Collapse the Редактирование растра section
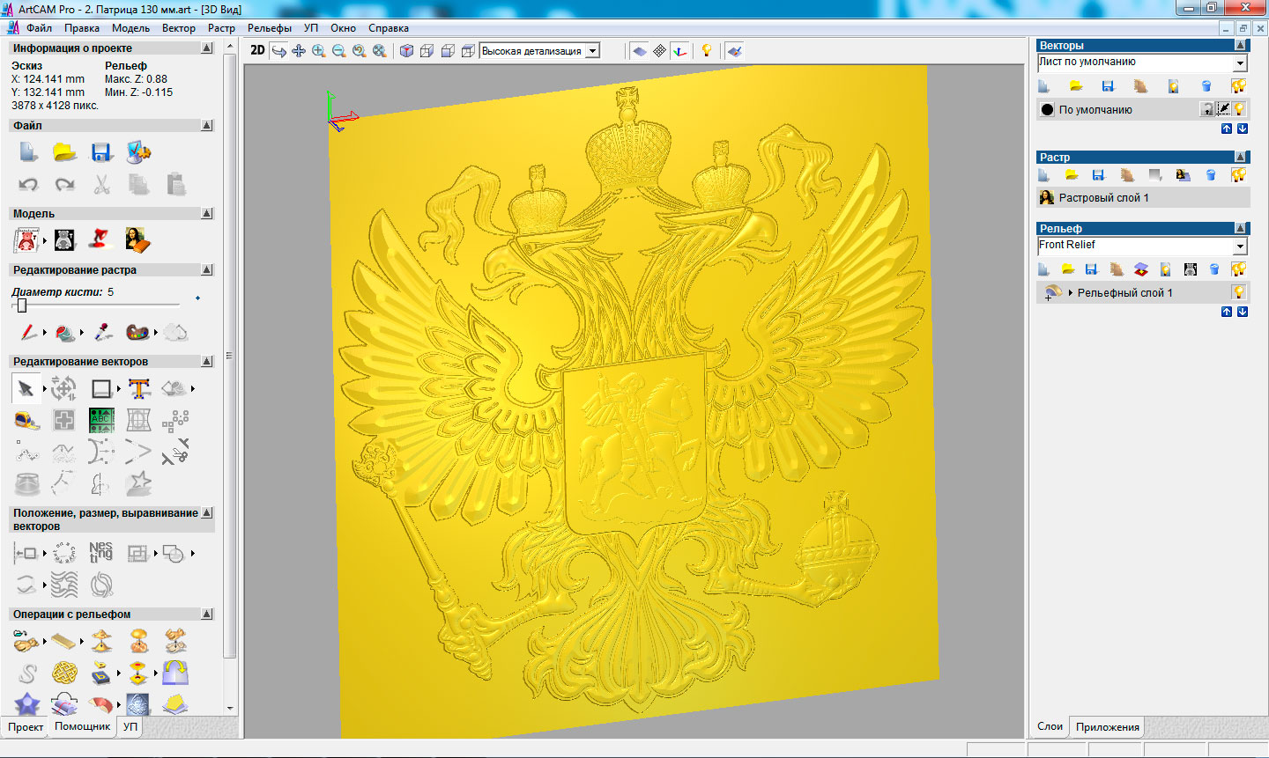The image size is (1269, 758). [x=207, y=270]
